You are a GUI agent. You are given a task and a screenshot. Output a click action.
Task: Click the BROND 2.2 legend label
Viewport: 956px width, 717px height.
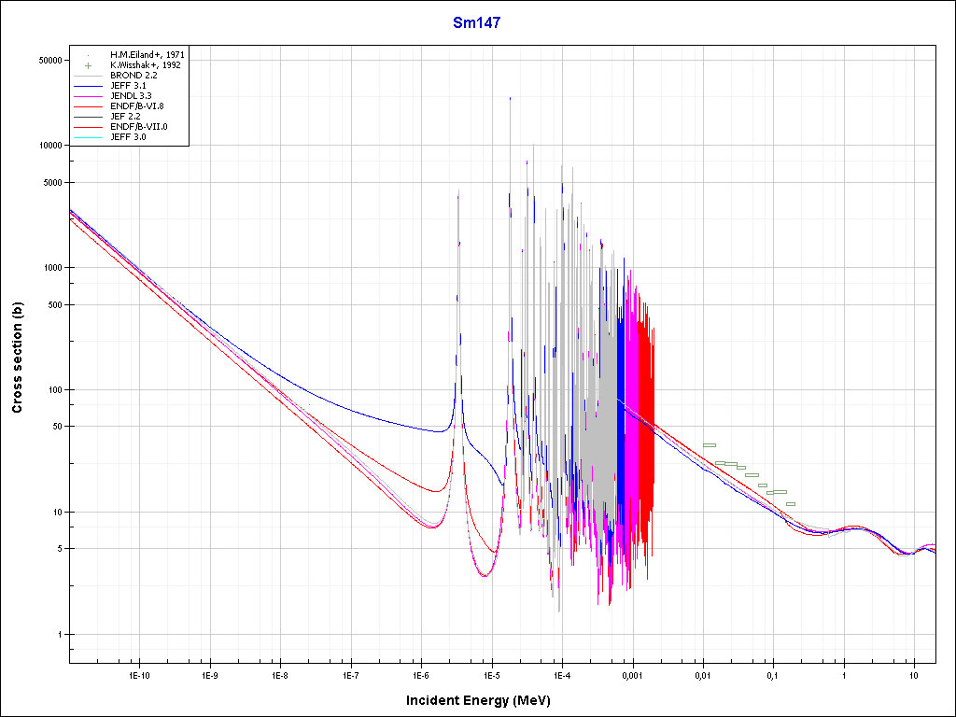134,76
